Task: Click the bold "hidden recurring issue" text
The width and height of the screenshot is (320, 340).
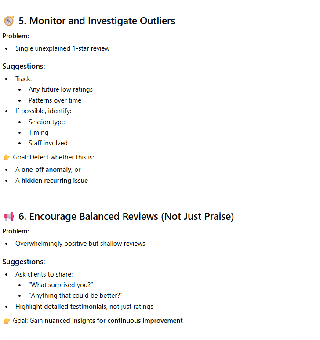Action: click(55, 181)
